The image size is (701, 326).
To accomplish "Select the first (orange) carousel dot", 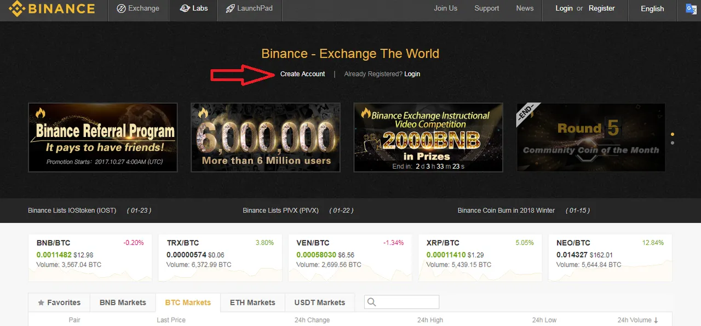I will [673, 134].
